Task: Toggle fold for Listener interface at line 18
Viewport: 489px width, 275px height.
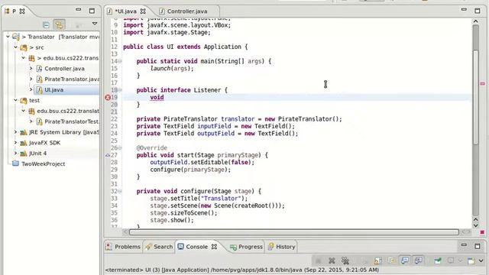Action: [x=120, y=90]
